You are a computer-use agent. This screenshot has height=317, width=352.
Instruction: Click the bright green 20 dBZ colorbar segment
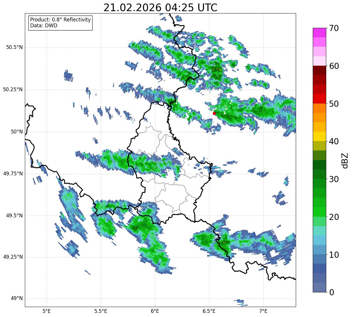(x=319, y=212)
